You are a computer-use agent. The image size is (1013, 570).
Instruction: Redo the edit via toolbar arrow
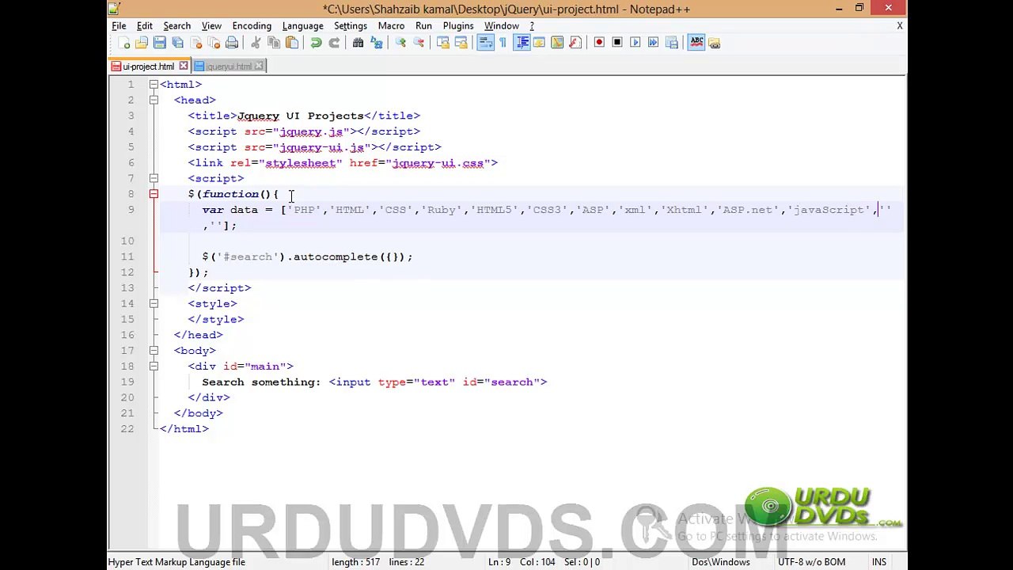click(334, 43)
